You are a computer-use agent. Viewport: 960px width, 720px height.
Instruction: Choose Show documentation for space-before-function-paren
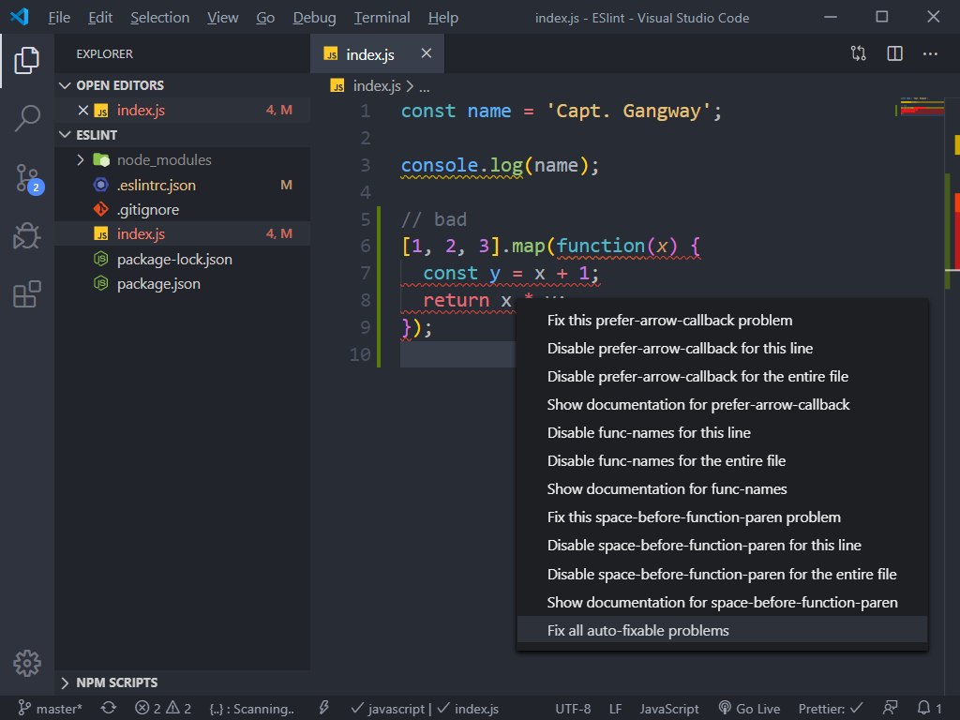click(x=723, y=603)
